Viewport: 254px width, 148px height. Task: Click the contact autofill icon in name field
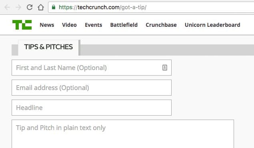pos(165,68)
